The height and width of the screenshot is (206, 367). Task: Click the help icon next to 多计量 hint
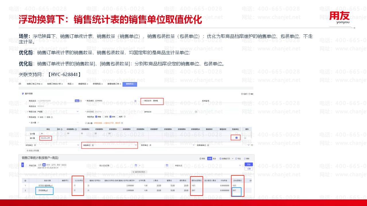tap(122, 123)
